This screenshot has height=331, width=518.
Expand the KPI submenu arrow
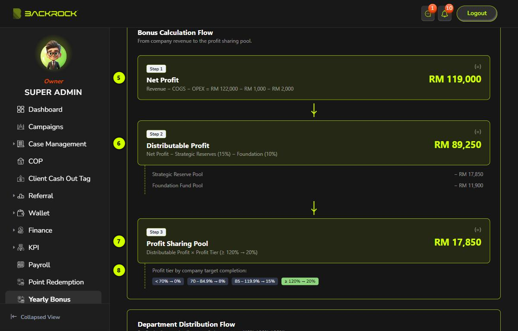14,248
